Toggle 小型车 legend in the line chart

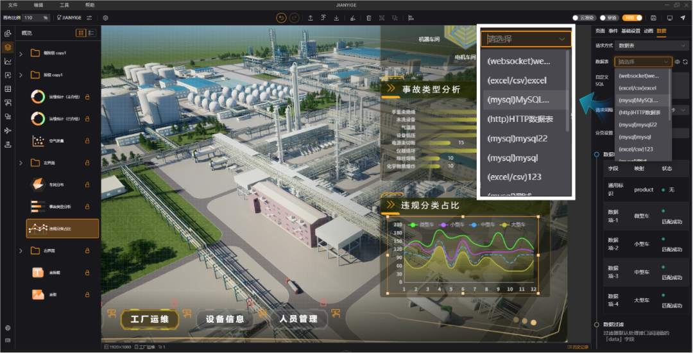[x=451, y=225]
